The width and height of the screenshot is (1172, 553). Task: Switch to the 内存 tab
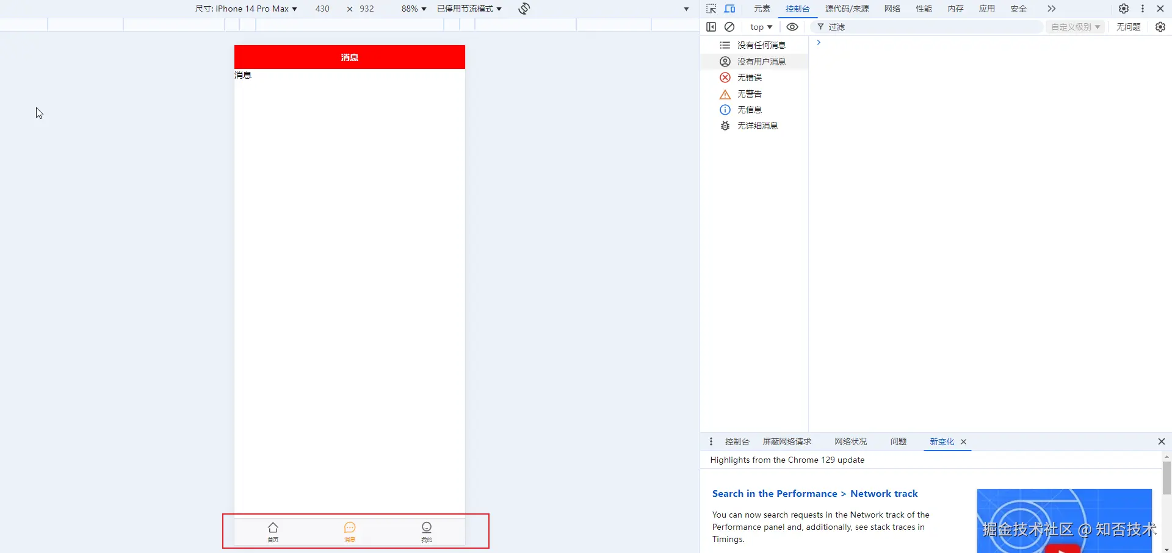point(956,9)
